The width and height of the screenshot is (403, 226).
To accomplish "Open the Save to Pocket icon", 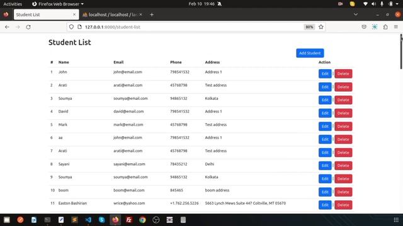I will (x=364, y=27).
